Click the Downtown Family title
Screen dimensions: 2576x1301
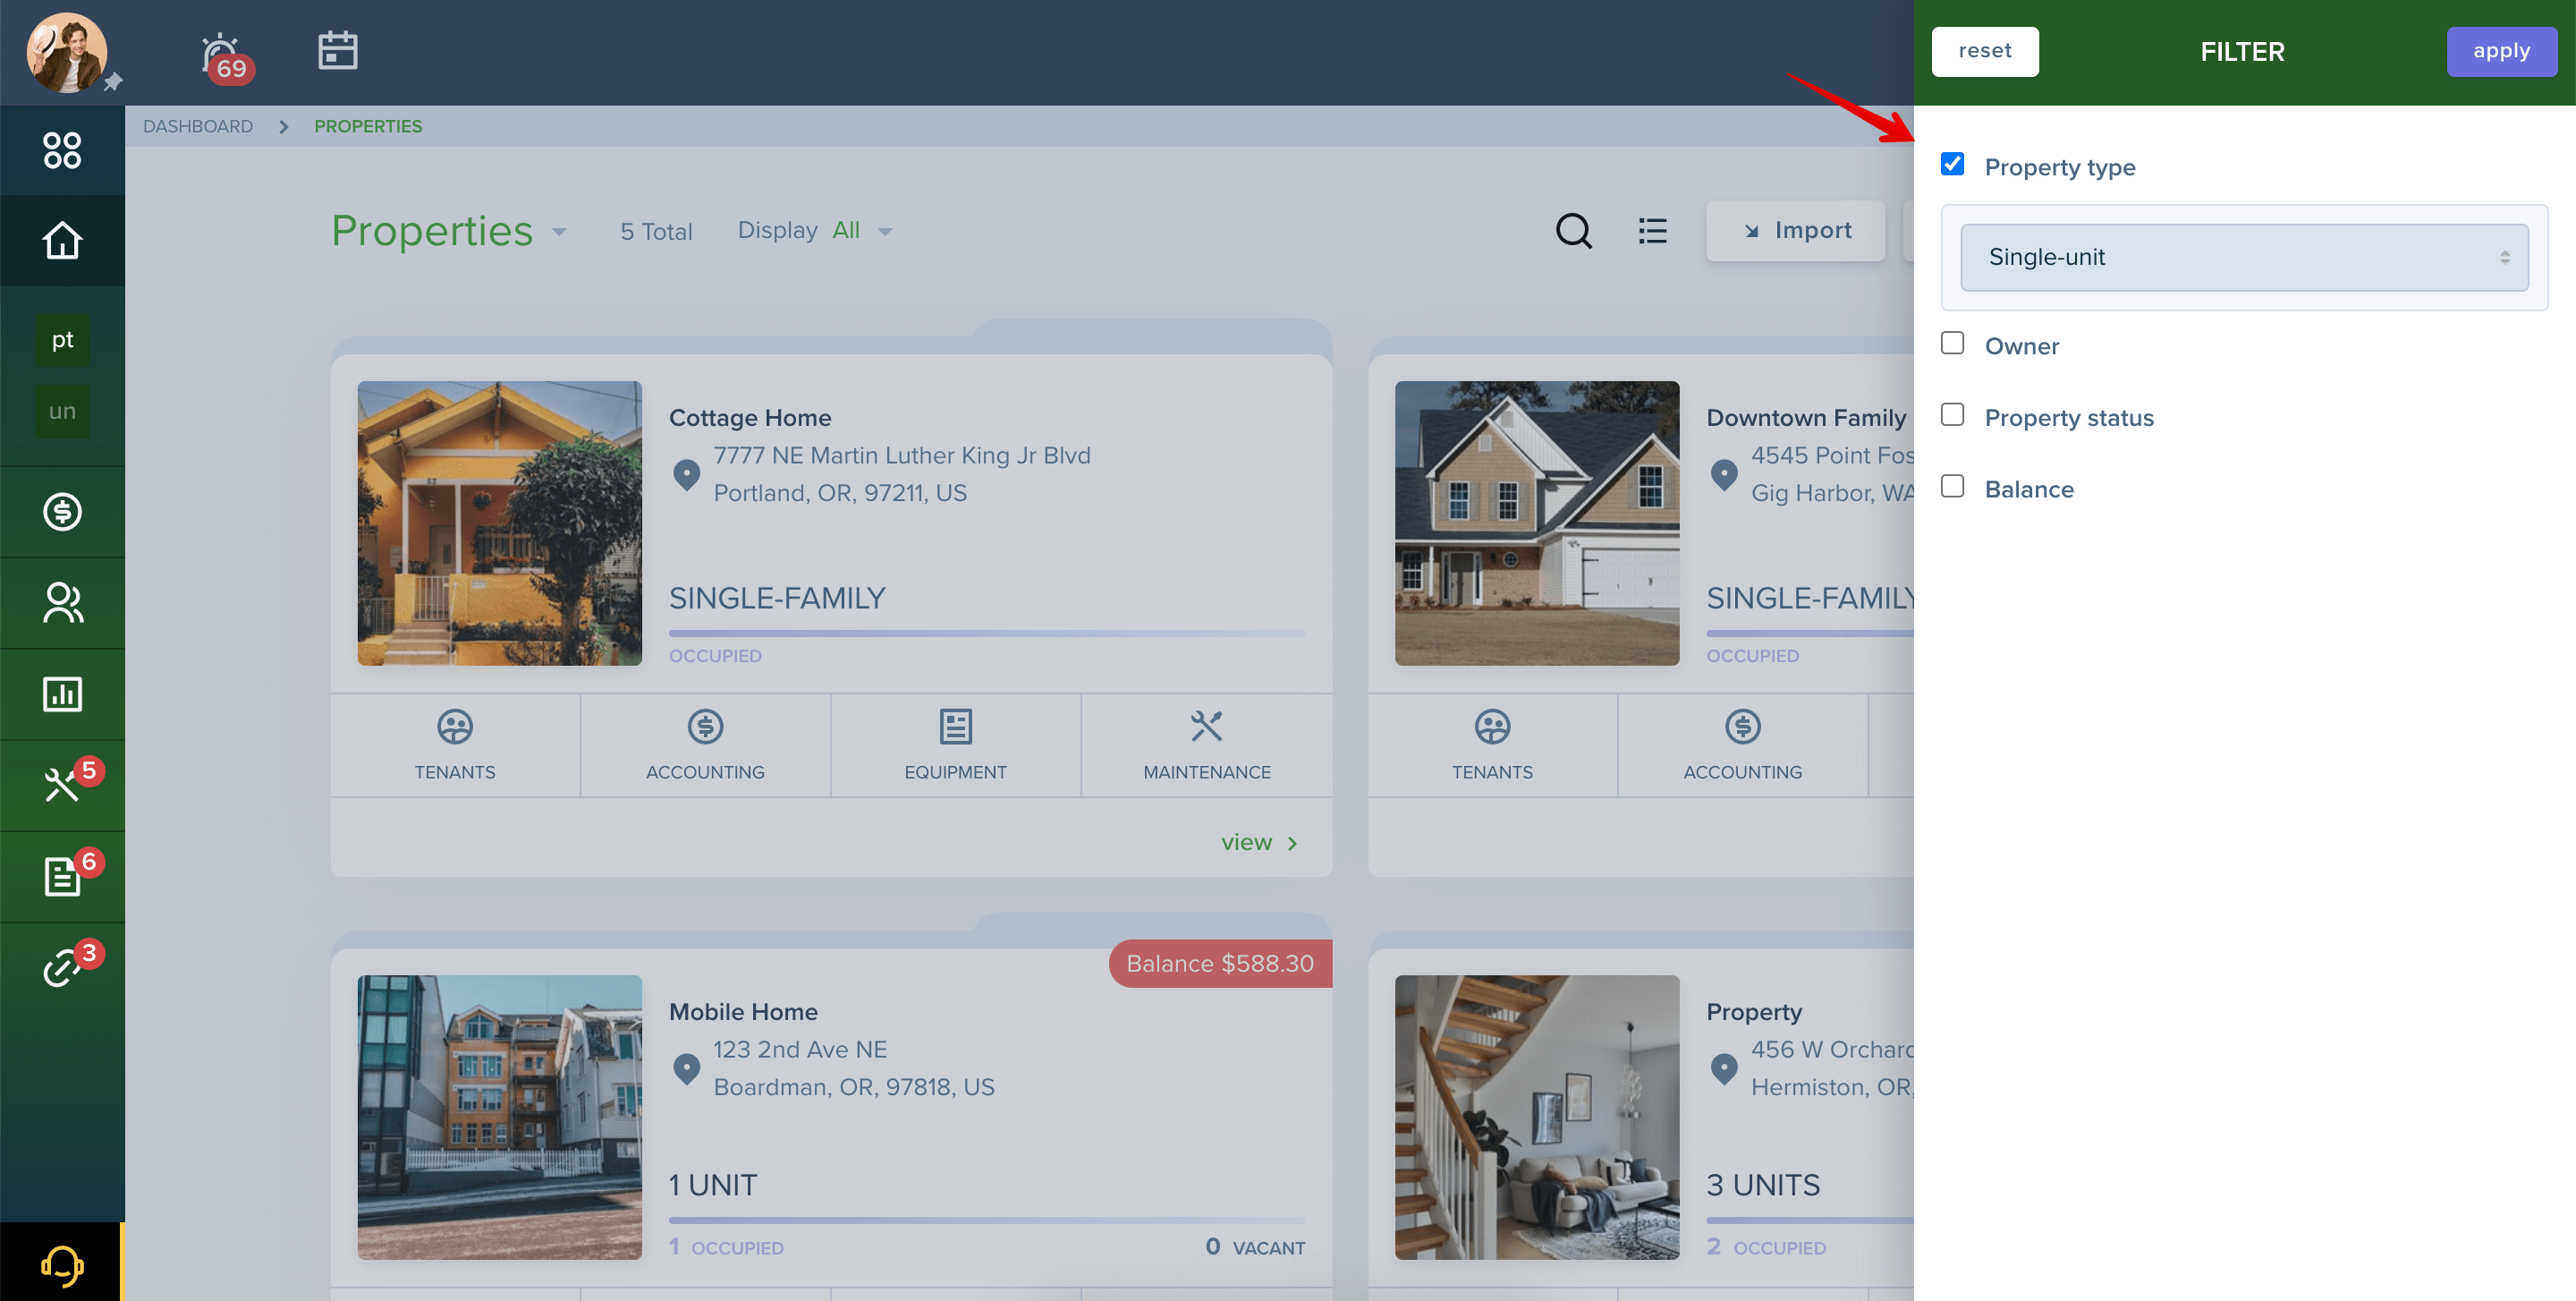tap(1806, 417)
